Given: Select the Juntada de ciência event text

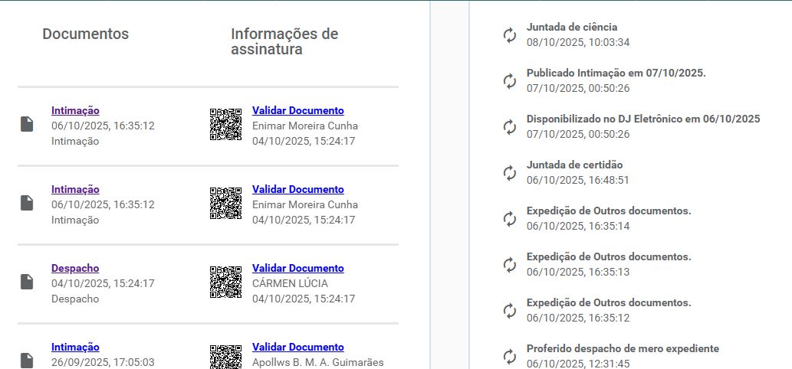Looking at the screenshot, I should [571, 27].
